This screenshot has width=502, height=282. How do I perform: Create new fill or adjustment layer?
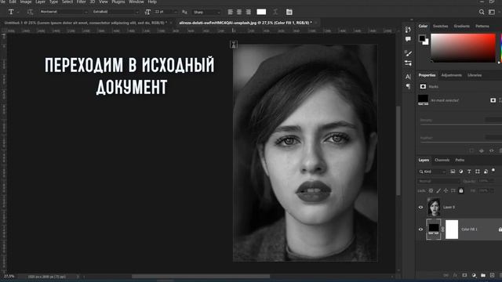coord(474,275)
